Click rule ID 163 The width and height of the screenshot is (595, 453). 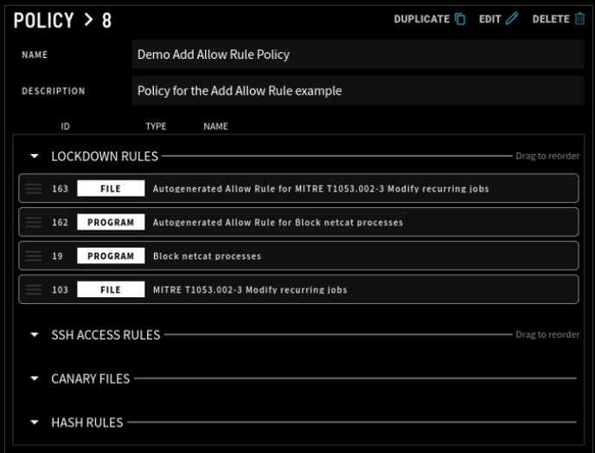pyautogui.click(x=60, y=189)
